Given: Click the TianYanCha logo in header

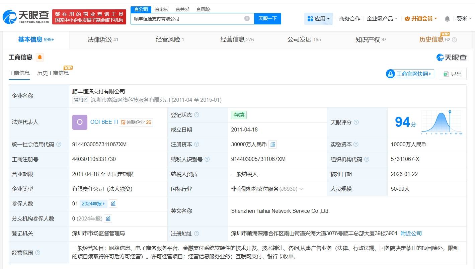Looking at the screenshot, I should coord(26,17).
